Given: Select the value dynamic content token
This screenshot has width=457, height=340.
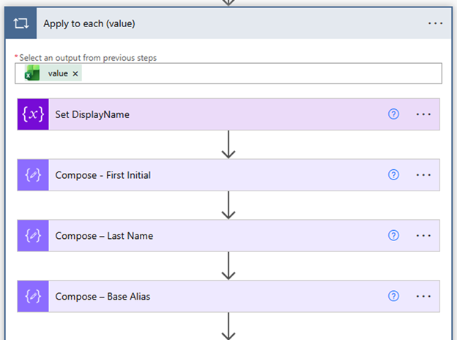Looking at the screenshot, I should [53, 73].
